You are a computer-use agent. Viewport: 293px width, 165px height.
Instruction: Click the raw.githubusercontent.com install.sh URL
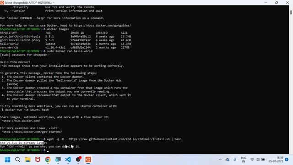tap(119, 139)
